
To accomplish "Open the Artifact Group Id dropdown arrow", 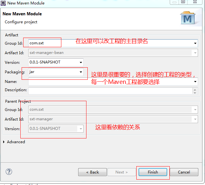I will click(x=195, y=43).
